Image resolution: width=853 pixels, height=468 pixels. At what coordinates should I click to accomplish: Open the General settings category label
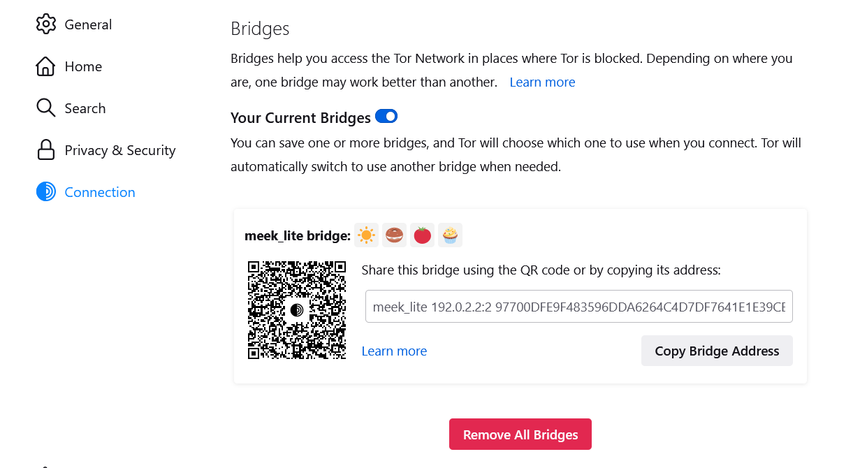click(x=88, y=24)
